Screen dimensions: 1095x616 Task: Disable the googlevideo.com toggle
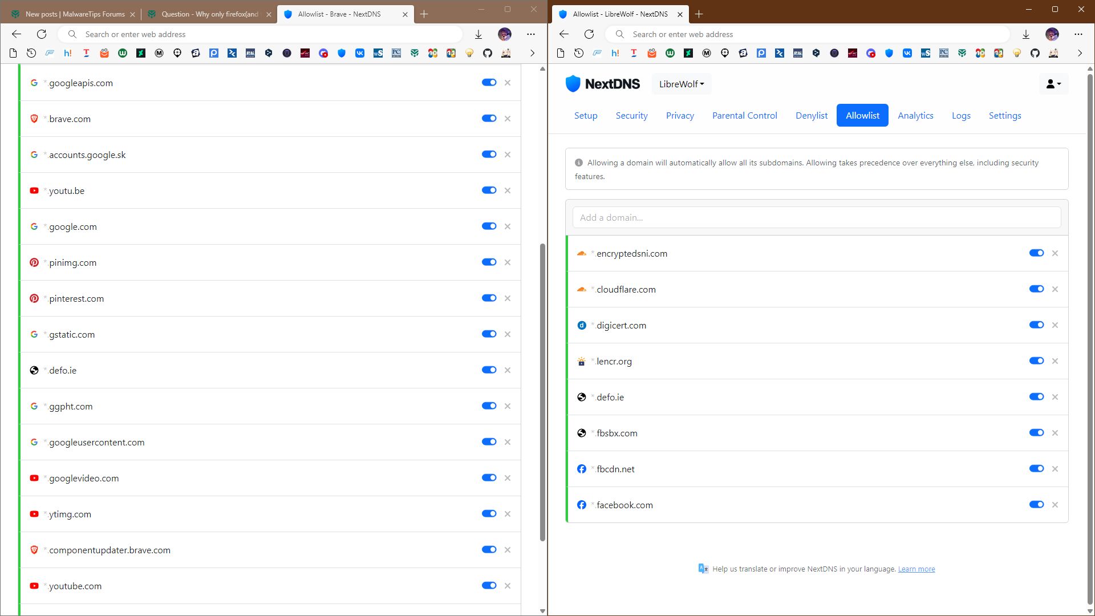(489, 477)
